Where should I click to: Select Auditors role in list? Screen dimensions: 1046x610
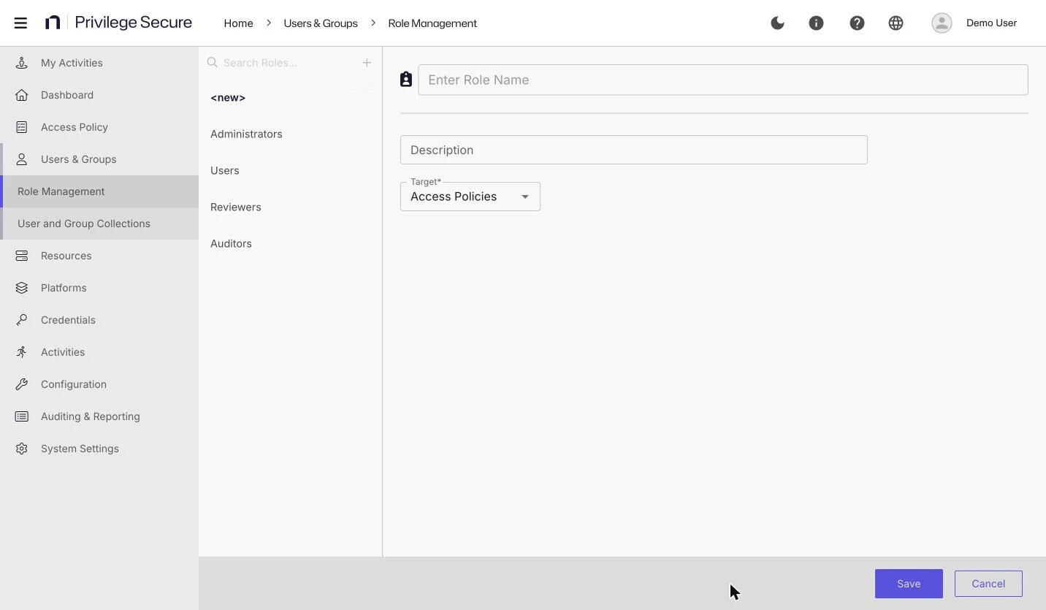[290, 244]
